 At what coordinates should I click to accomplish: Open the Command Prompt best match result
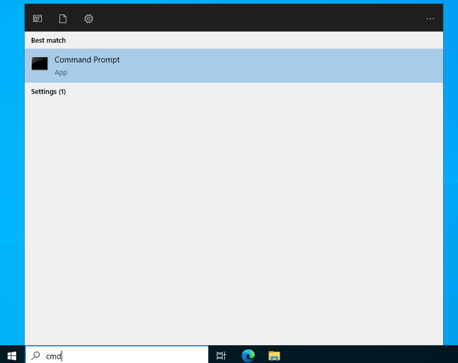coord(87,60)
